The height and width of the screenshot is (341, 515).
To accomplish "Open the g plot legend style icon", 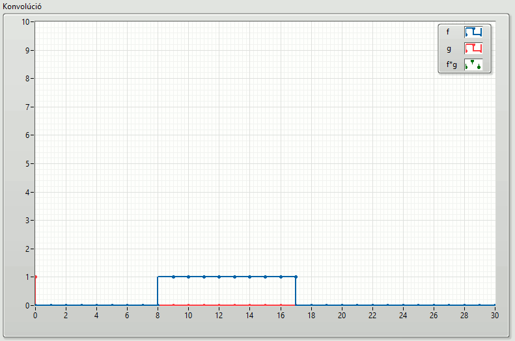I will (x=473, y=48).
